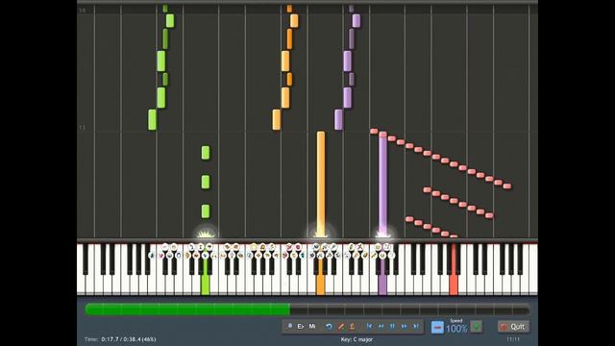Skip to the song beginning
Image resolution: width=615 pixels, height=346 pixels.
tap(369, 327)
